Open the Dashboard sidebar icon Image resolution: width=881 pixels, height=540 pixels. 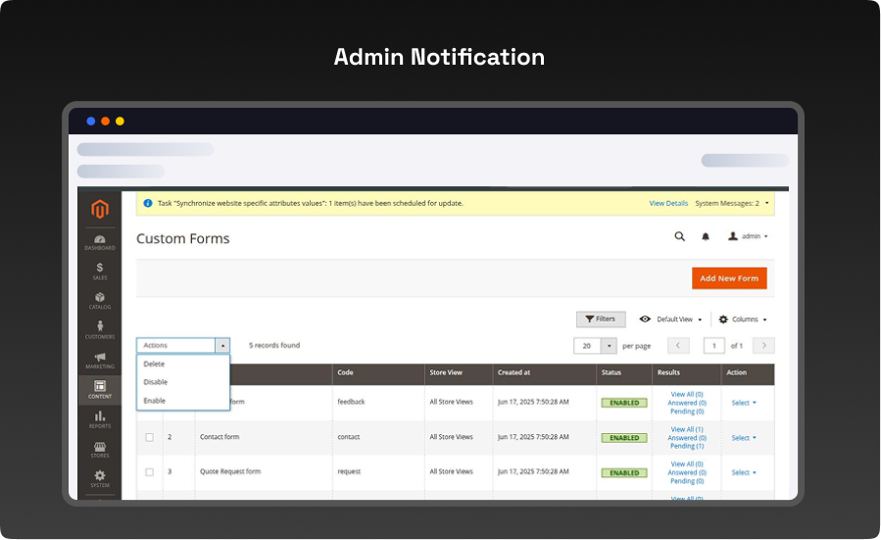pyautogui.click(x=100, y=241)
